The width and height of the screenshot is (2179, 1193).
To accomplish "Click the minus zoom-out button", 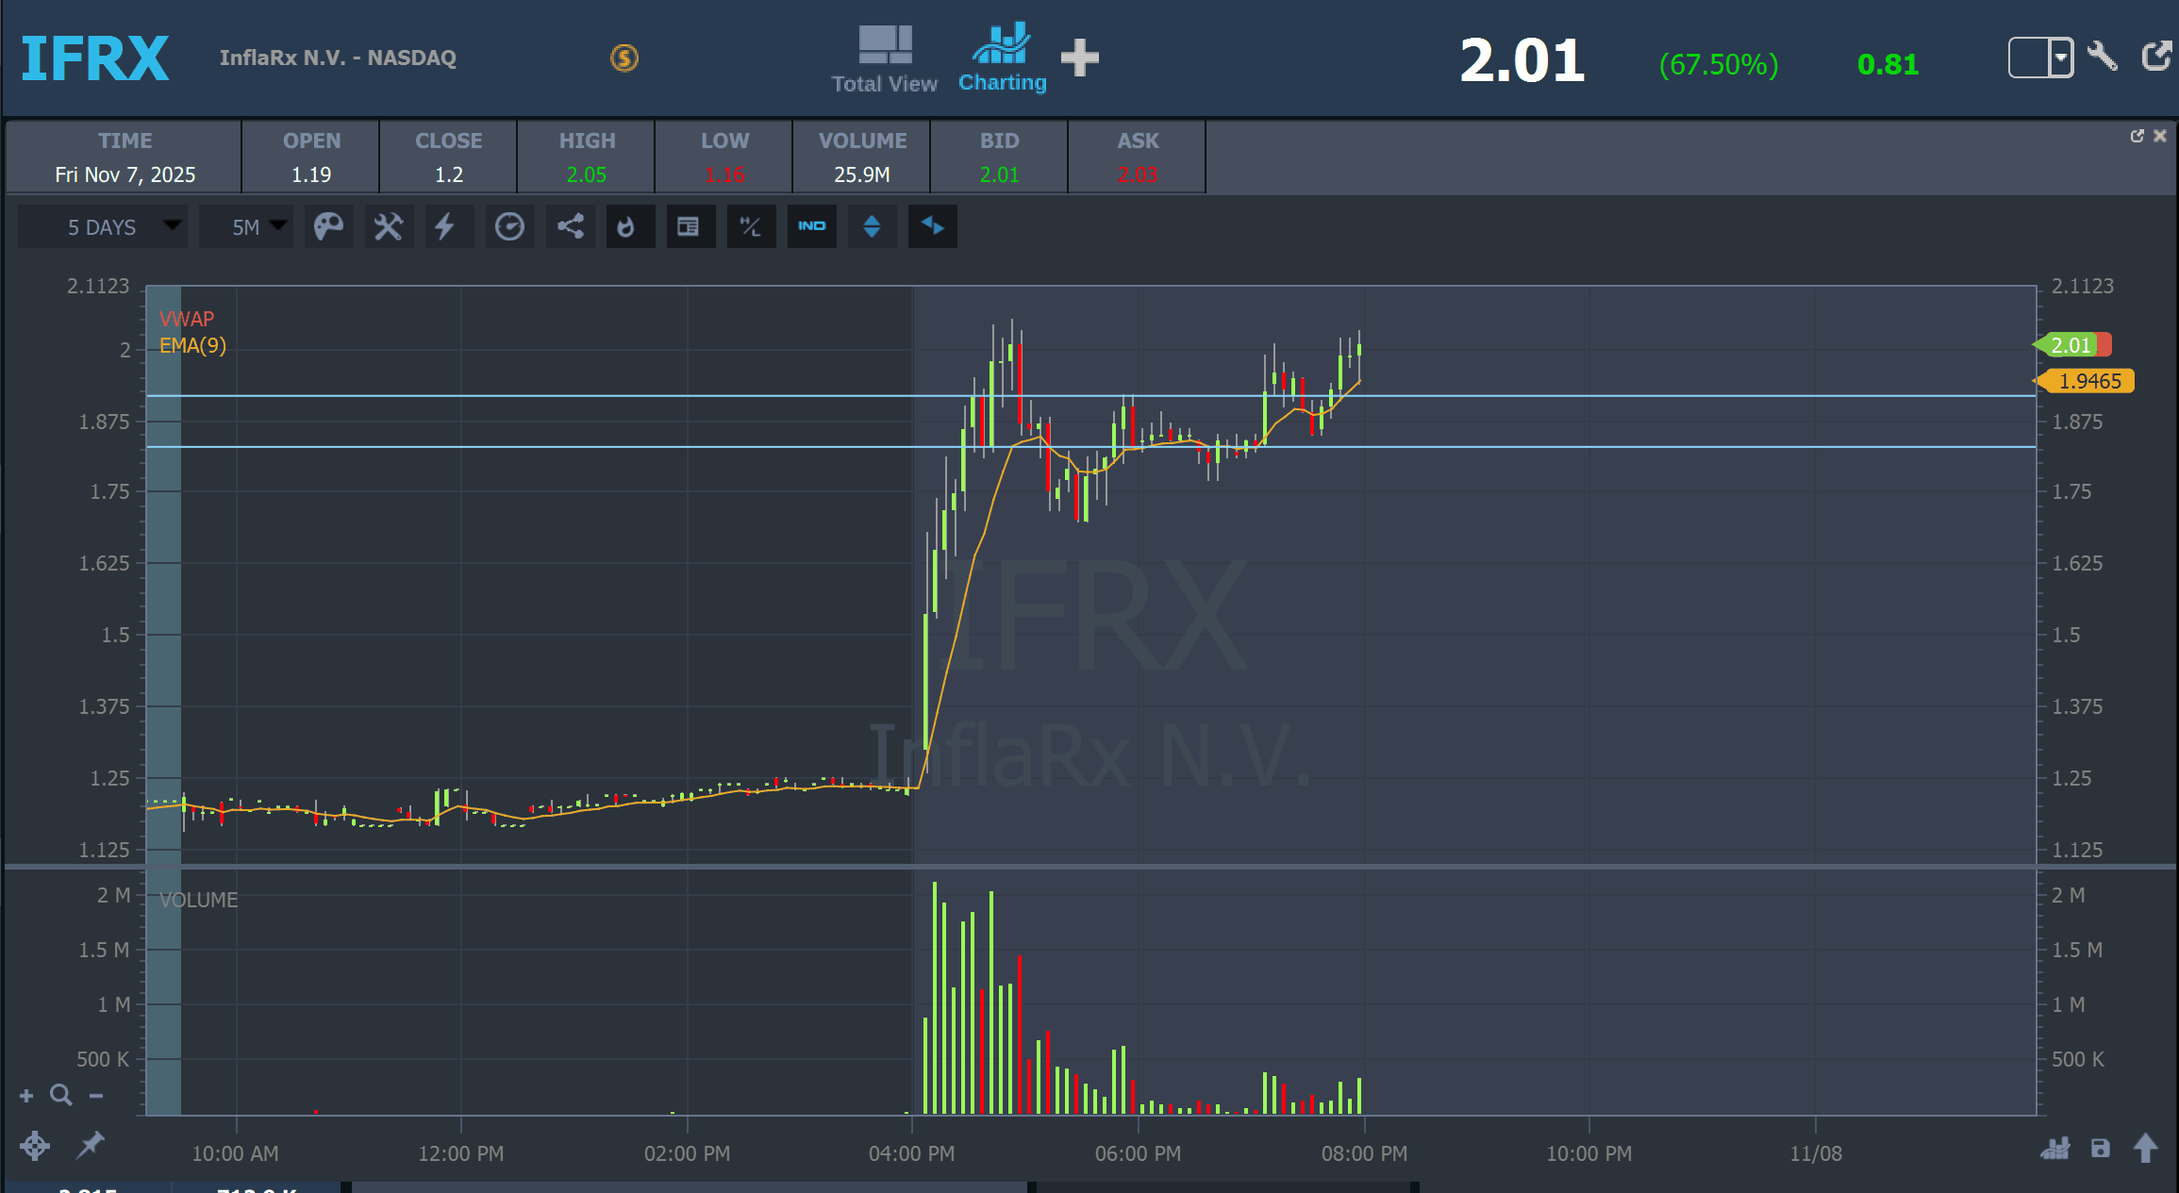I will click(96, 1095).
